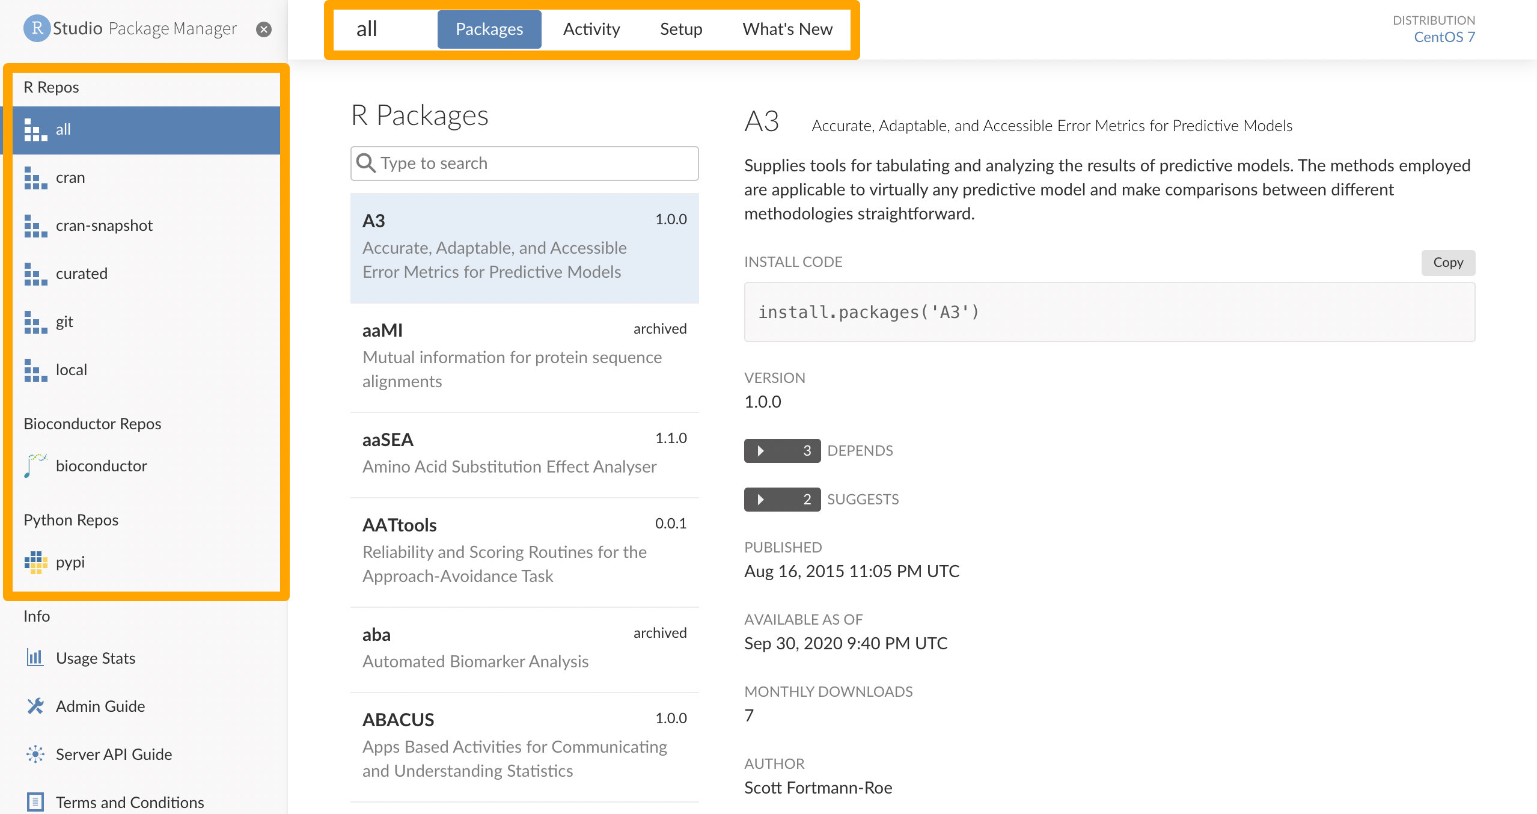The height and width of the screenshot is (814, 1537).
Task: Click the 'R Repos' section heading
Action: 51,87
